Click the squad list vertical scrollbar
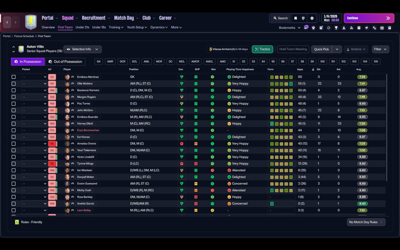The width and height of the screenshot is (400, 250). (x=387, y=127)
